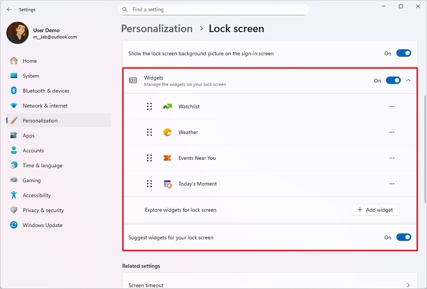
Task: Turn off suggested widgets for lock screen
Action: 403,237
